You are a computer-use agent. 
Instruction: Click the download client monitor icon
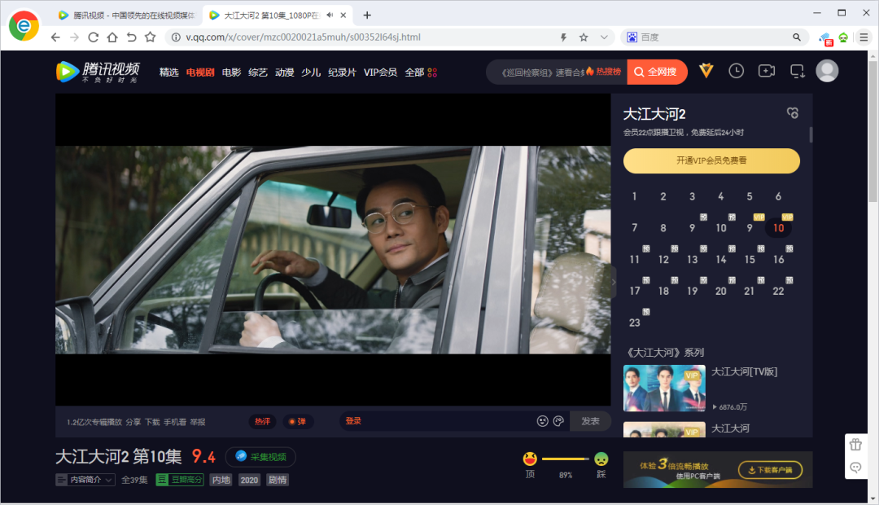797,71
